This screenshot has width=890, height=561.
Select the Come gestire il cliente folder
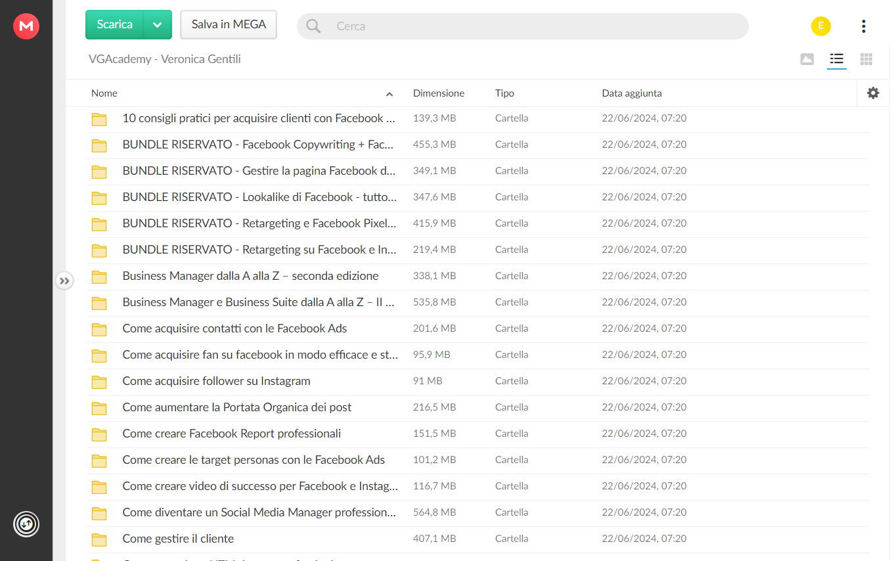[x=478, y=539]
